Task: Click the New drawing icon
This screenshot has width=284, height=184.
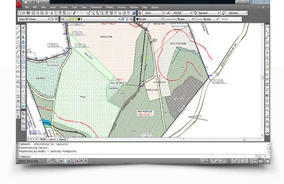Action: (x=19, y=13)
